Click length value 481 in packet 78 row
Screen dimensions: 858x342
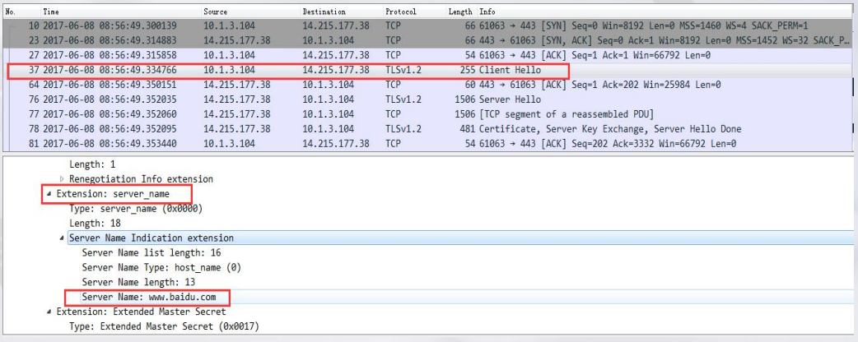pos(466,129)
